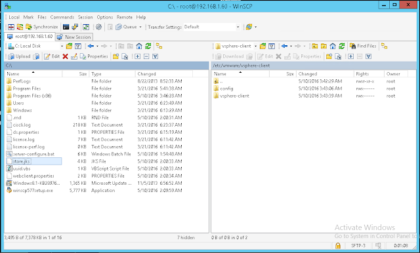Viewport: 420px width, 253px height.
Task: Go to local home directory
Action: point(139,47)
